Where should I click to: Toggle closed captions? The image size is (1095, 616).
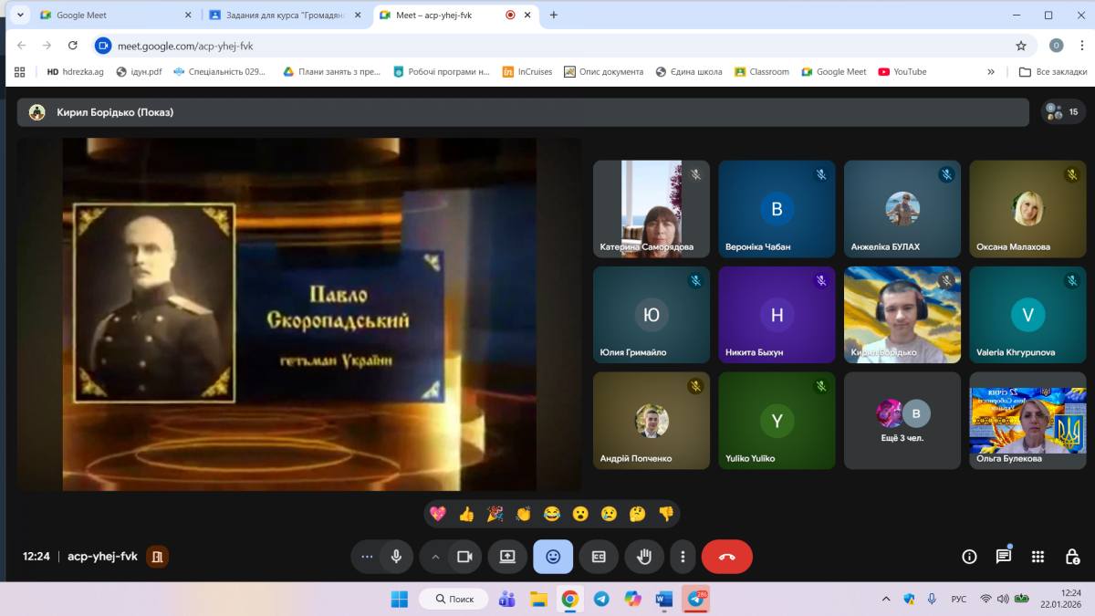(599, 557)
